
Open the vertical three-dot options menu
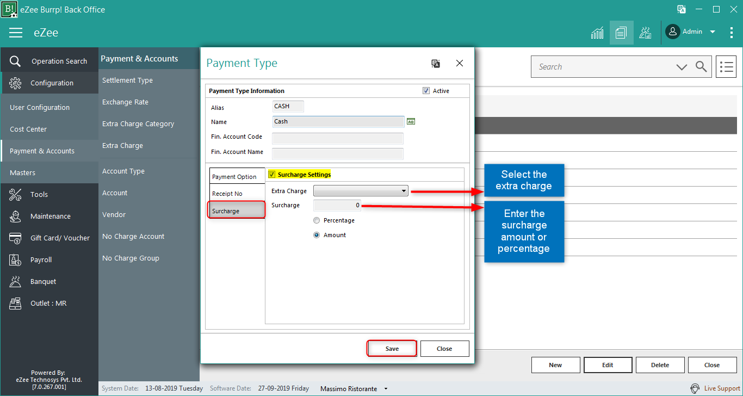tap(732, 32)
